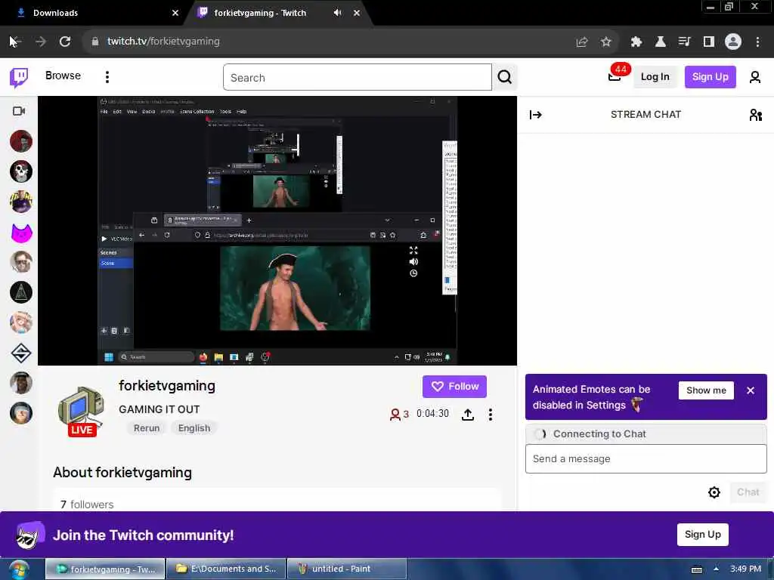
Task: Click the disabled Chat send button
Action: tap(748, 492)
